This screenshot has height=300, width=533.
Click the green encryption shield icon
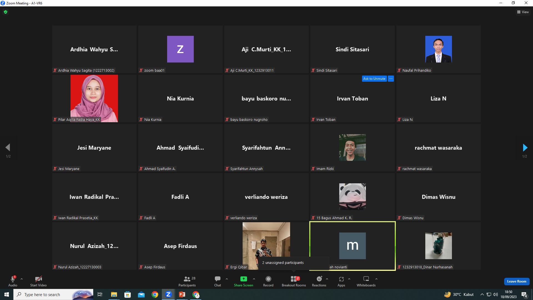6,12
